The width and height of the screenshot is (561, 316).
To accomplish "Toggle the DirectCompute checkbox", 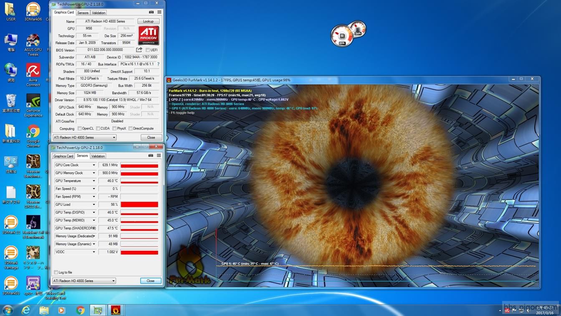I will coord(130,128).
